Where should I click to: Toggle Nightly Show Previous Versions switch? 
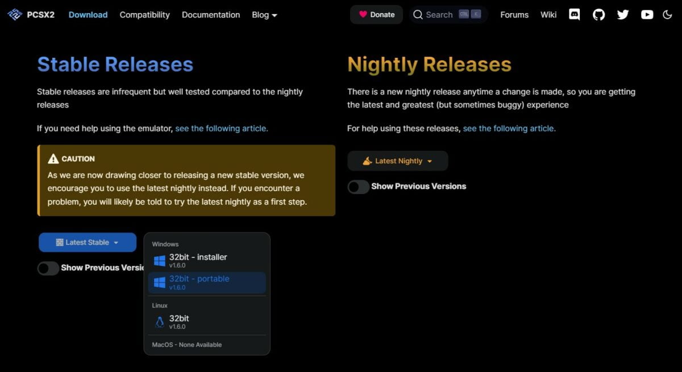[359, 187]
